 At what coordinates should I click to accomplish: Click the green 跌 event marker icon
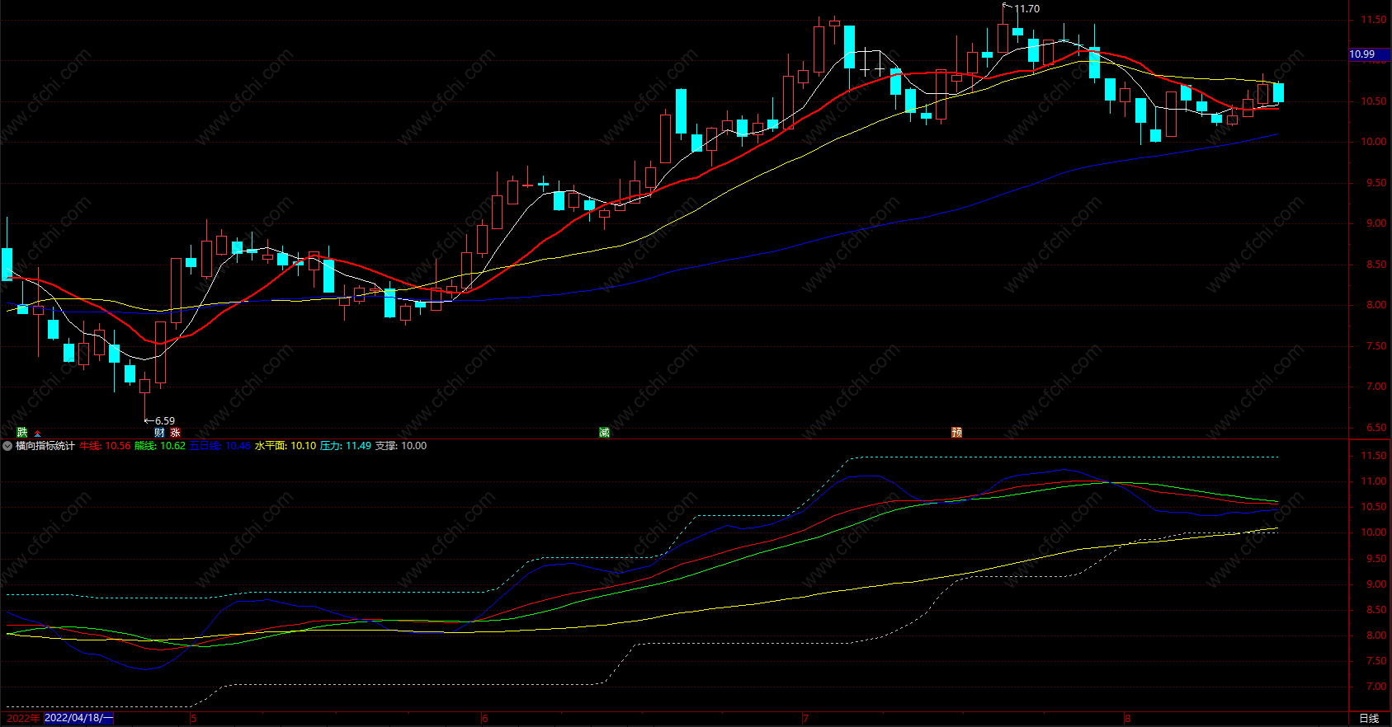(x=21, y=432)
